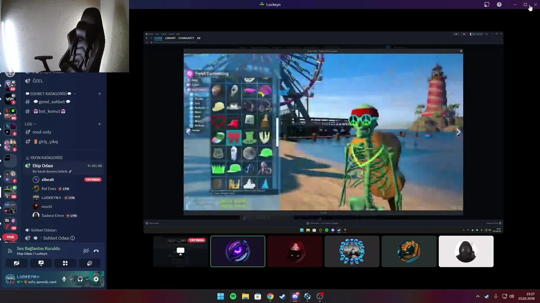This screenshot has height=303, width=540.
Task: Click YAYINDA badge next to xBeralt
Action: click(93, 180)
